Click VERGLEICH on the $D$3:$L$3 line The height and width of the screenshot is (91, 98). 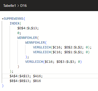click(x=34, y=62)
